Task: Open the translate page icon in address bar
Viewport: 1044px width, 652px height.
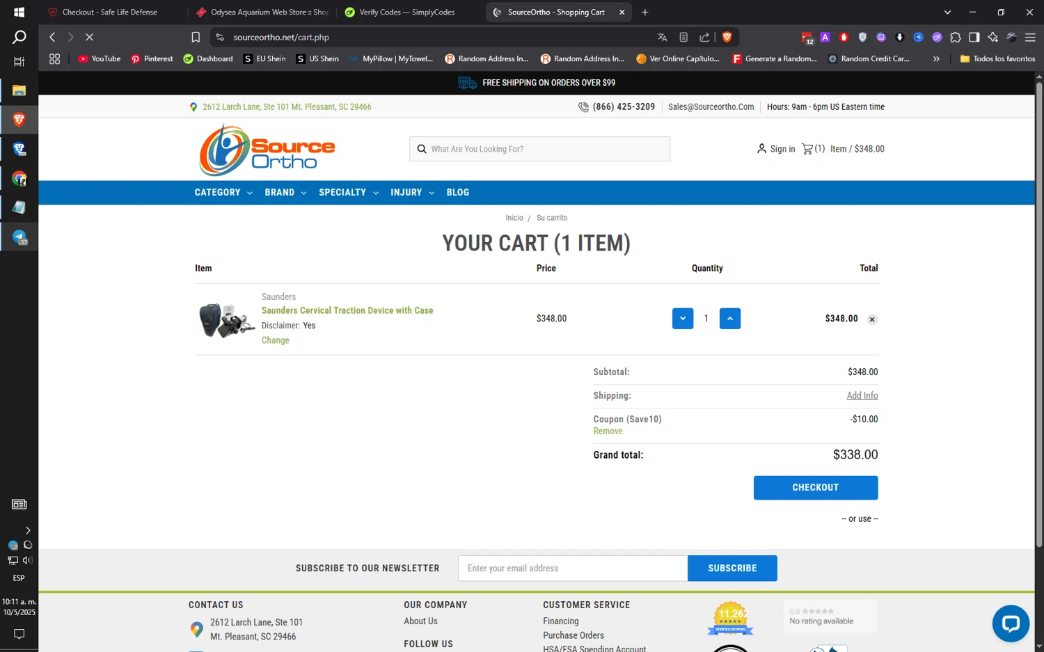Action: [x=662, y=37]
